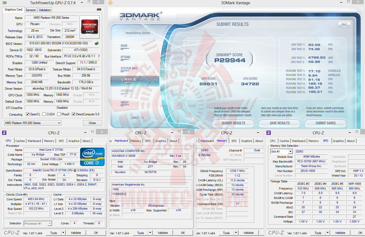Click the GPU-Z BIOS Version field

59,43
